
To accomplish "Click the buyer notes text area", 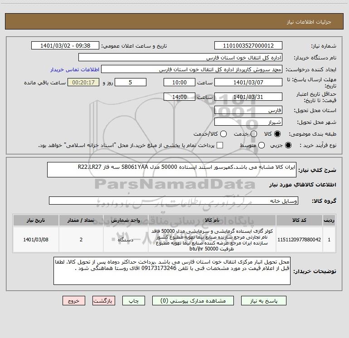I will point(172,271).
